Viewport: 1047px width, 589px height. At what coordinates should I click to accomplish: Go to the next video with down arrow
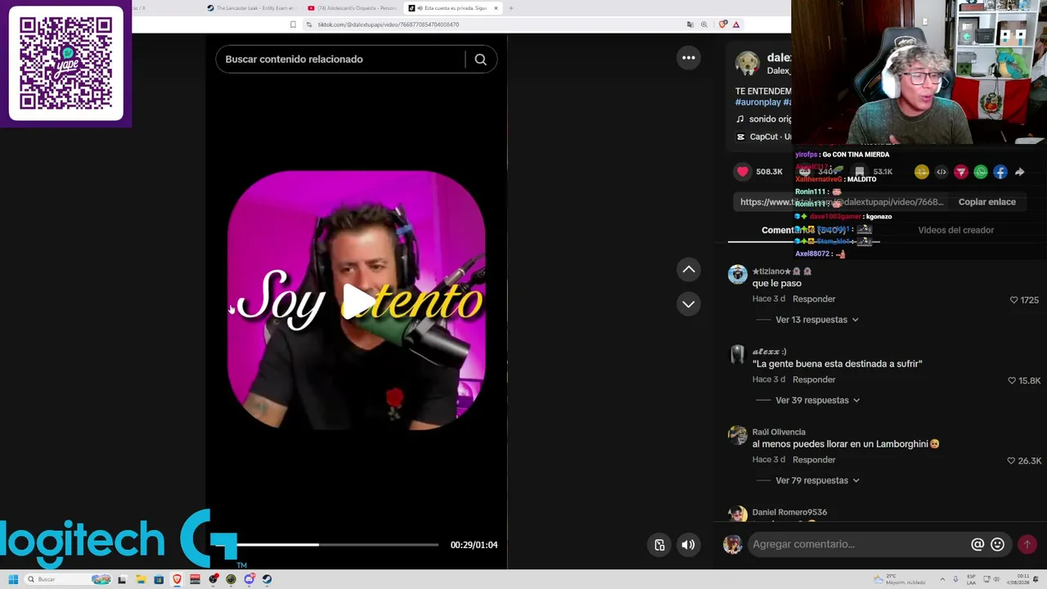pos(689,303)
